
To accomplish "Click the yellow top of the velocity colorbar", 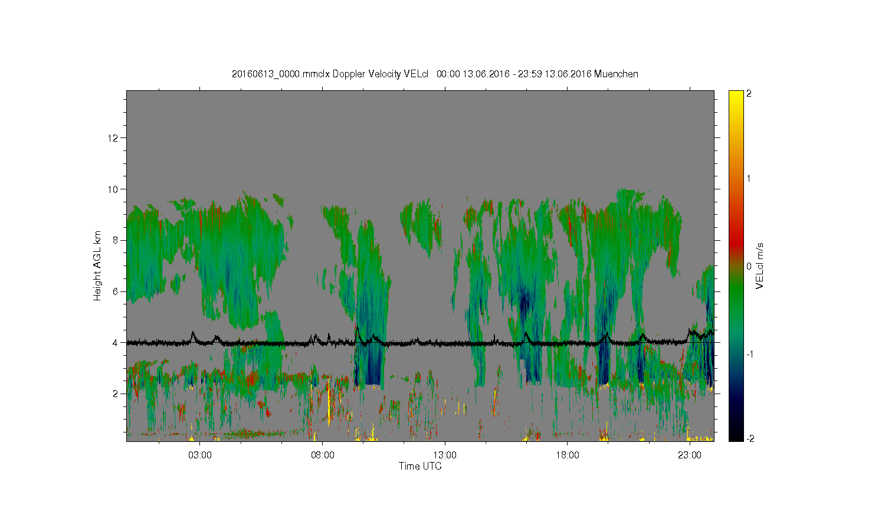I will coord(736,96).
